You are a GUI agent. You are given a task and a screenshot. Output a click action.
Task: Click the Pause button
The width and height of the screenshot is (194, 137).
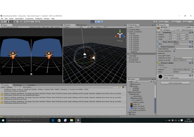(x=97, y=22)
